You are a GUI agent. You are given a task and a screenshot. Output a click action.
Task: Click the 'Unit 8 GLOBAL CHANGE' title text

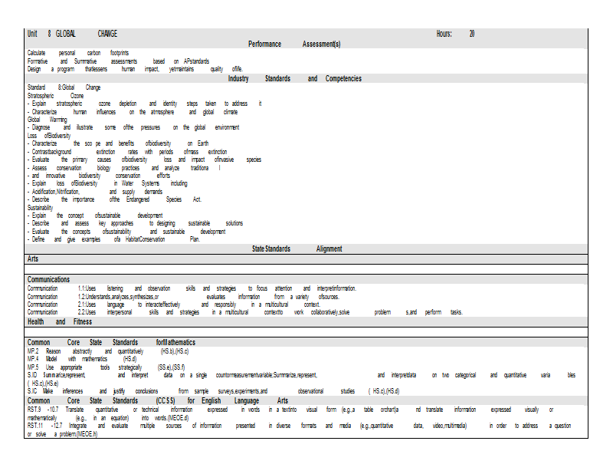tap(72, 34)
